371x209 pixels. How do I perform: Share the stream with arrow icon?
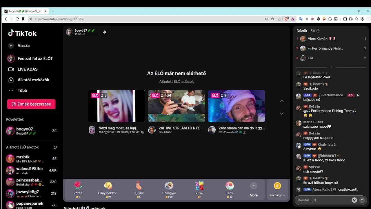click(x=105, y=32)
